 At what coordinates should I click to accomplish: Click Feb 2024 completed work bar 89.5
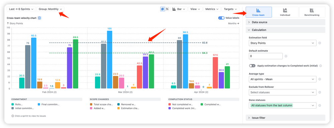pos(76,64)
